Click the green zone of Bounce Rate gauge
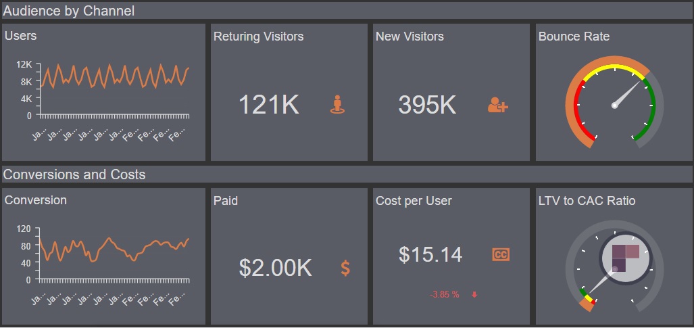This screenshot has width=694, height=328. coord(651,108)
